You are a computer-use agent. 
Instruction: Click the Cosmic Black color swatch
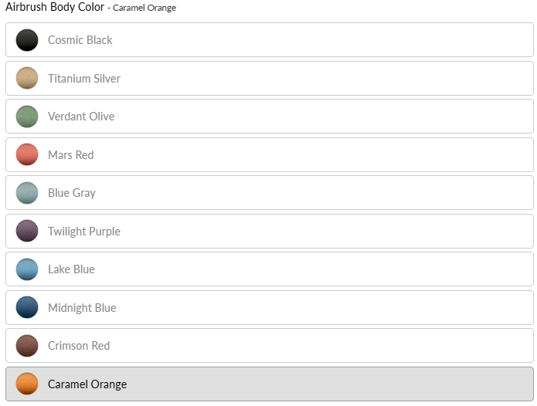[x=27, y=40]
